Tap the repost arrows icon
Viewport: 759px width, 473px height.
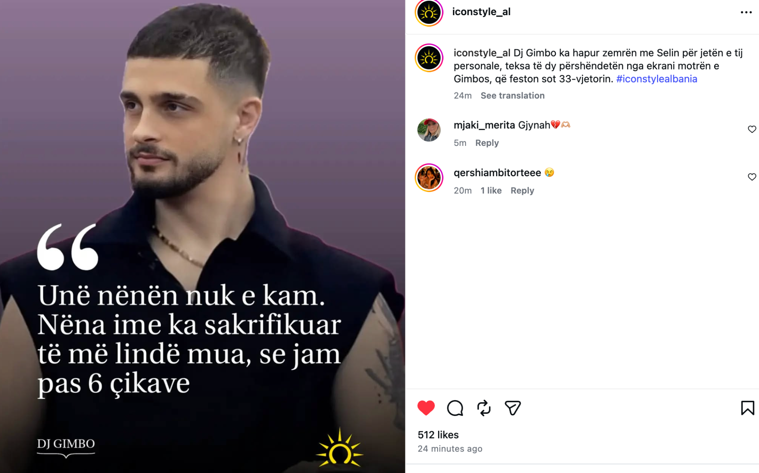pyautogui.click(x=484, y=408)
